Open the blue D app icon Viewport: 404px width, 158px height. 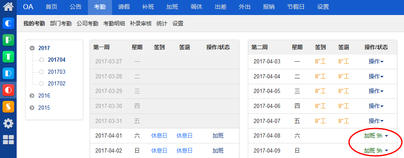click(x=8, y=73)
